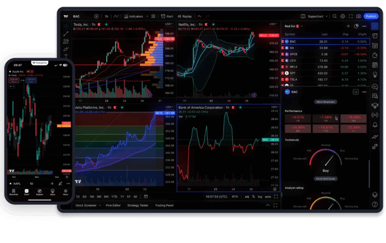Click the More technicals button
The width and height of the screenshot is (386, 243).
coord(325,179)
